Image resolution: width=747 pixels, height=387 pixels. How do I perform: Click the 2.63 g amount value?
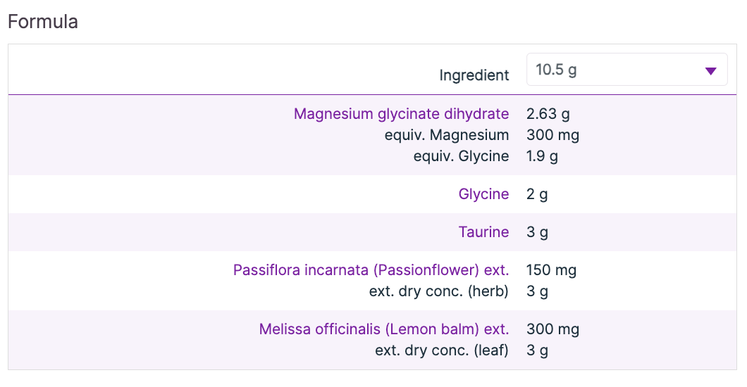click(548, 114)
